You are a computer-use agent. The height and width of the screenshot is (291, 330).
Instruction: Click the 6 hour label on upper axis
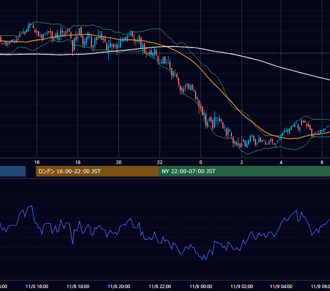pyautogui.click(x=322, y=162)
